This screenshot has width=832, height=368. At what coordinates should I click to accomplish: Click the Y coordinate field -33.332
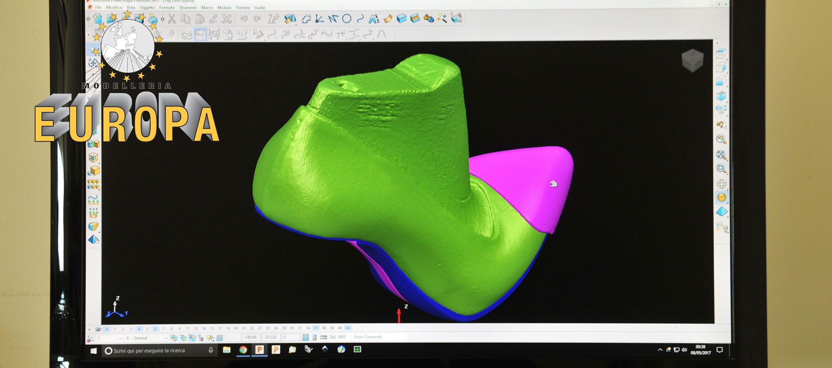pyautogui.click(x=271, y=337)
